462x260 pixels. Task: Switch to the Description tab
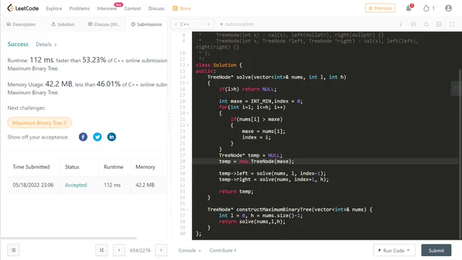click(x=21, y=24)
